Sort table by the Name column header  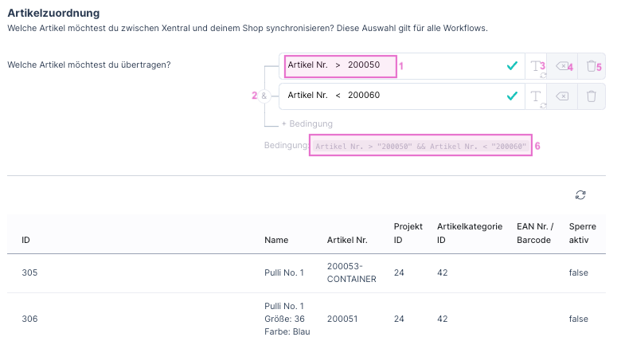[x=276, y=240]
